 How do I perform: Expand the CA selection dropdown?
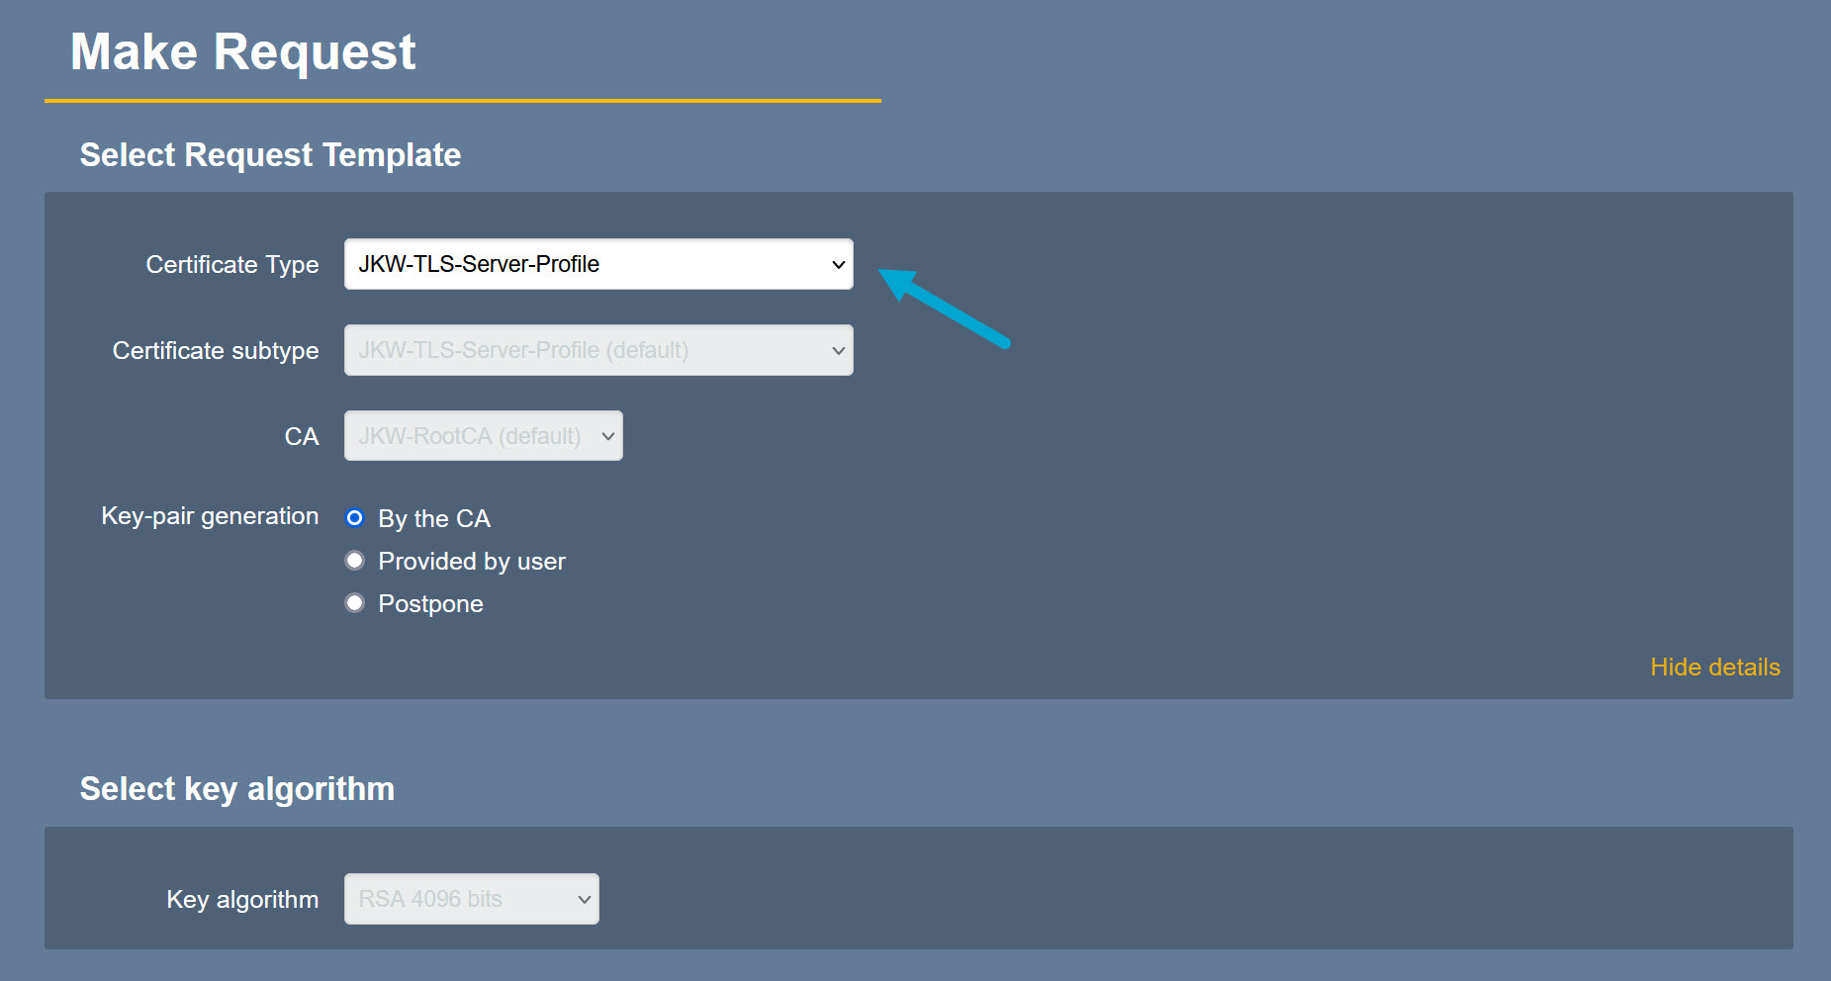(483, 436)
